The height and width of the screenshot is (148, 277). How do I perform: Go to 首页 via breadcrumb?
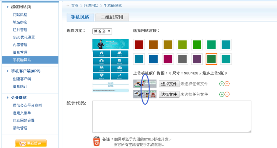coord(75,6)
